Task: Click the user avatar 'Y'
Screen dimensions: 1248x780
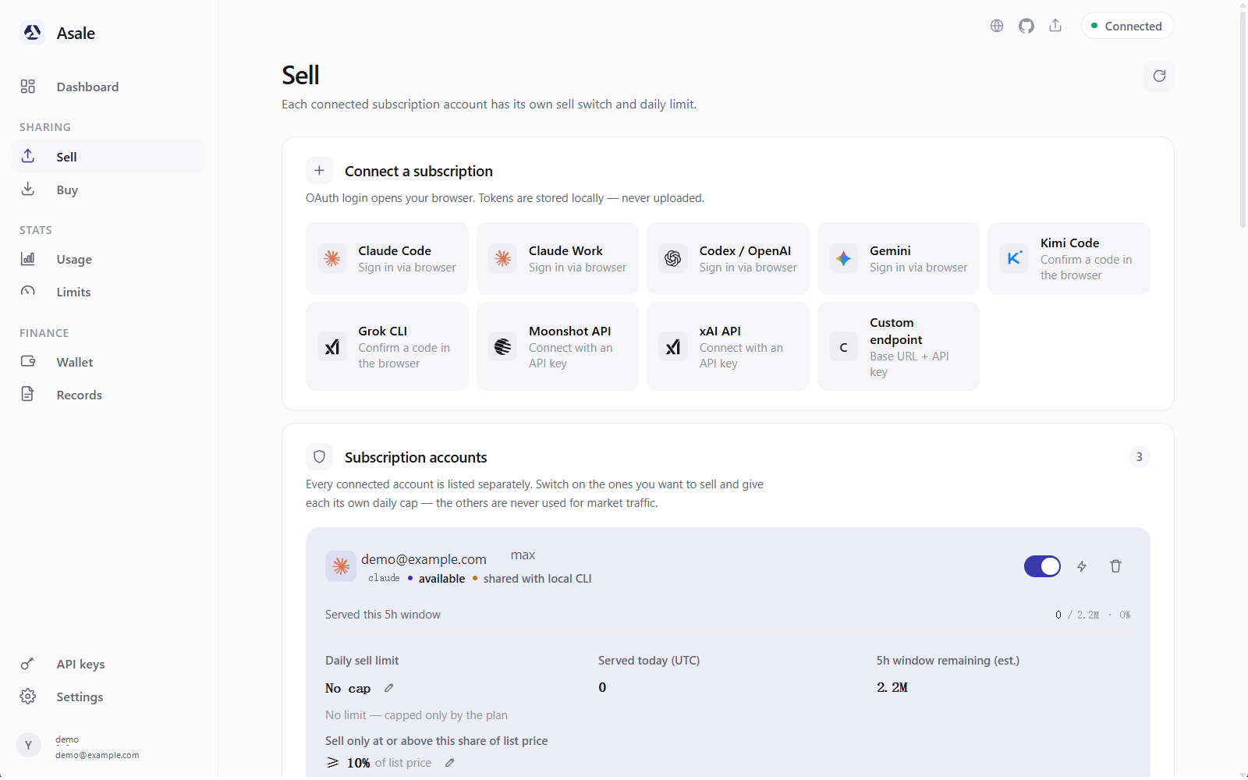Action: [x=28, y=746]
